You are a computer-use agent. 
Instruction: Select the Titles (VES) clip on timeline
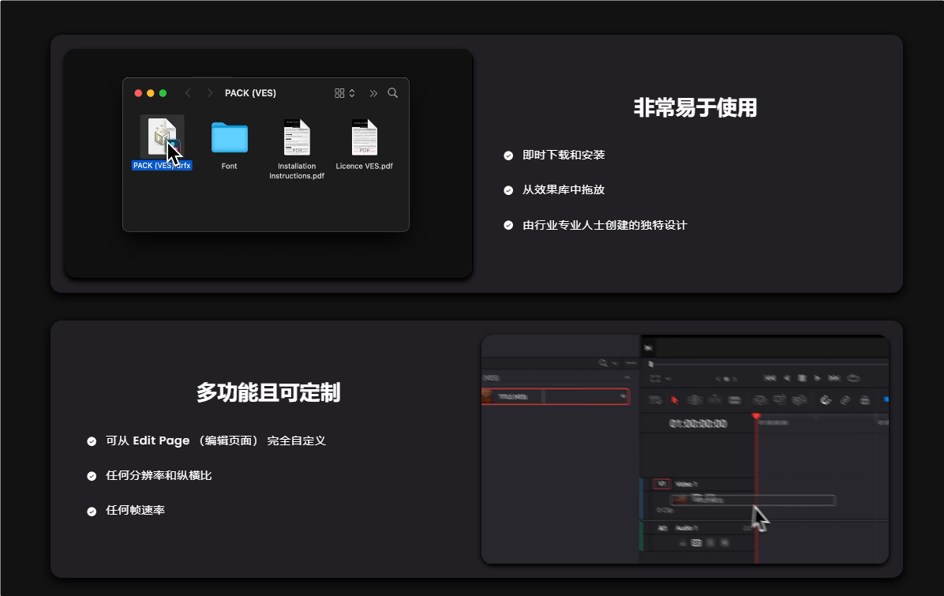pyautogui.click(x=752, y=500)
